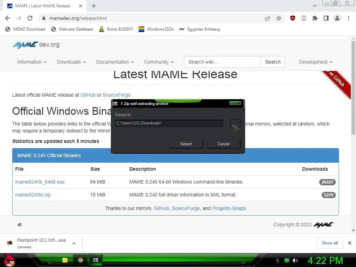Open the GitHub mirror link

pos(161,208)
